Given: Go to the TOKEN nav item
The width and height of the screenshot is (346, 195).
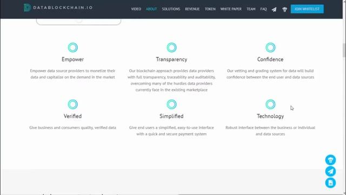Looking at the screenshot, I should click(210, 9).
